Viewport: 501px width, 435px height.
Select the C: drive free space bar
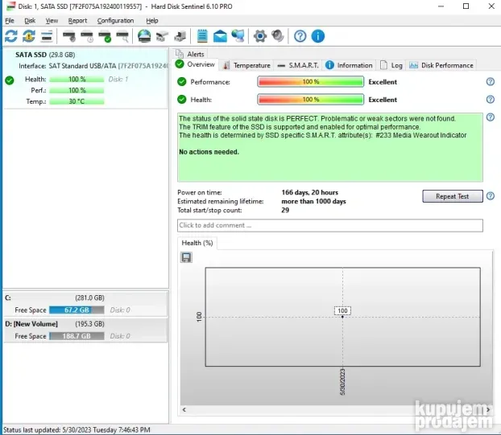[x=76, y=310]
